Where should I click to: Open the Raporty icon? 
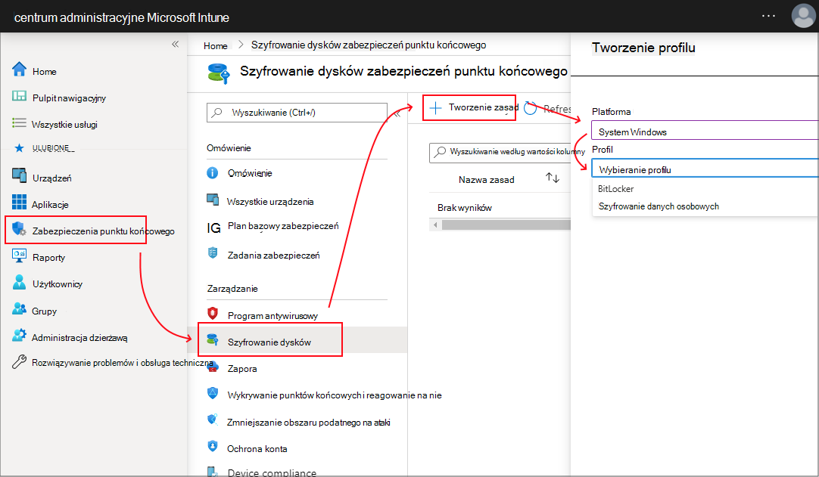click(20, 256)
